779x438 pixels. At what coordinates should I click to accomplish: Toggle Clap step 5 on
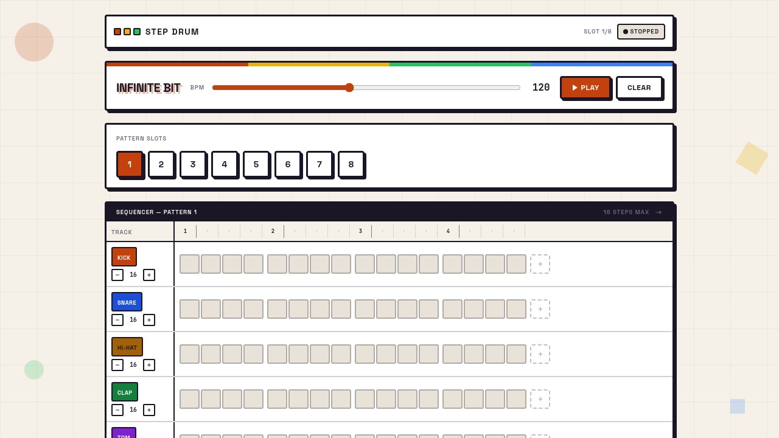[x=277, y=399]
